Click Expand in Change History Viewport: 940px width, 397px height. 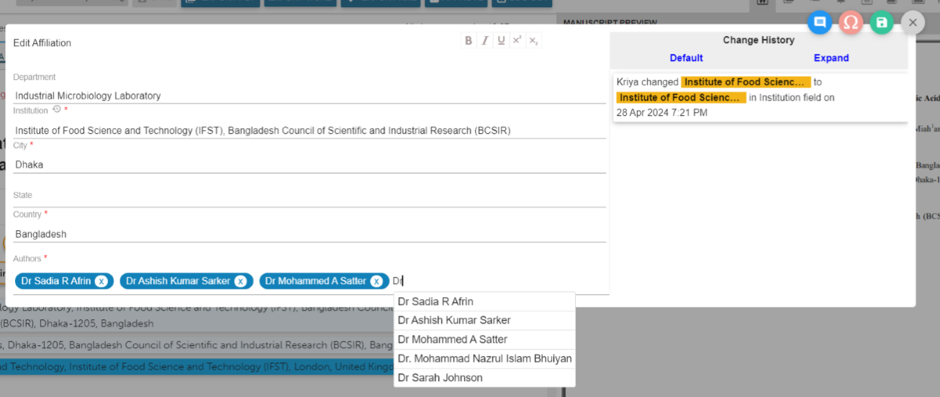pyautogui.click(x=831, y=58)
